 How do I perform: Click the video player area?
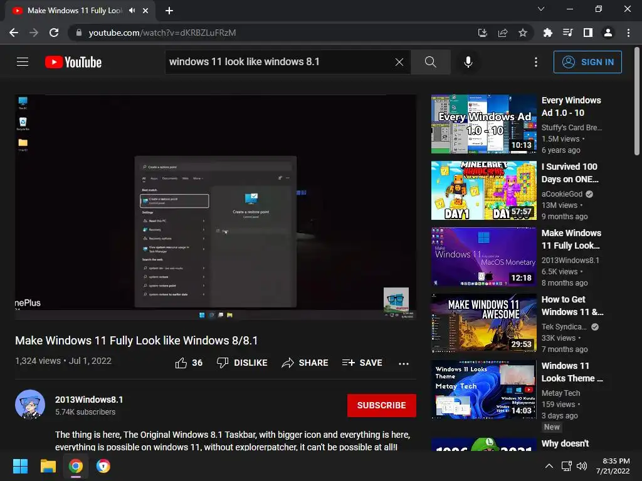[216, 207]
